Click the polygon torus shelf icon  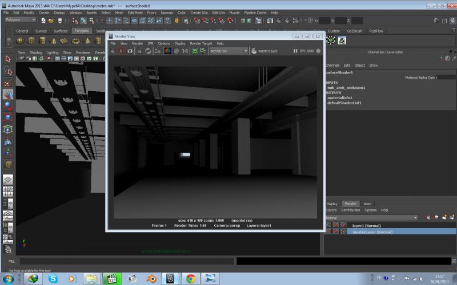(75, 40)
